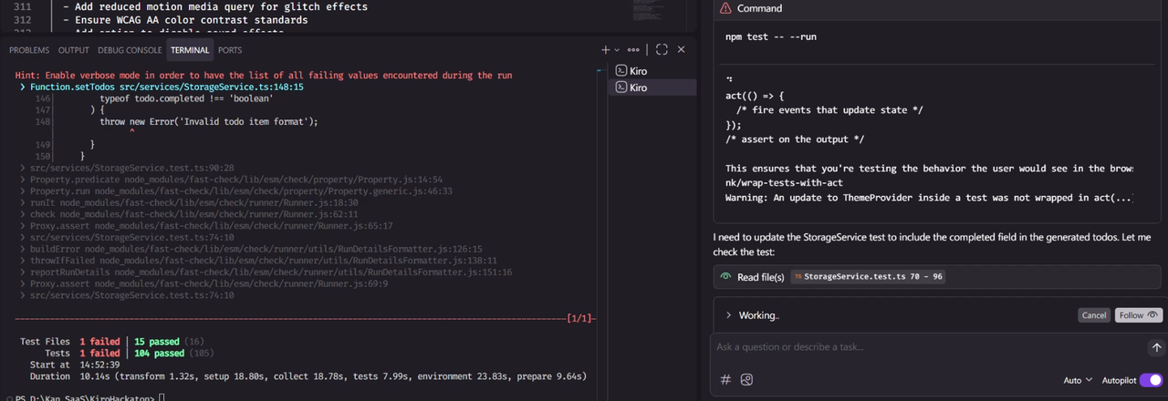This screenshot has height=401, width=1168.
Task: Click the reportRunDetails stack trace line
Action: (271, 272)
